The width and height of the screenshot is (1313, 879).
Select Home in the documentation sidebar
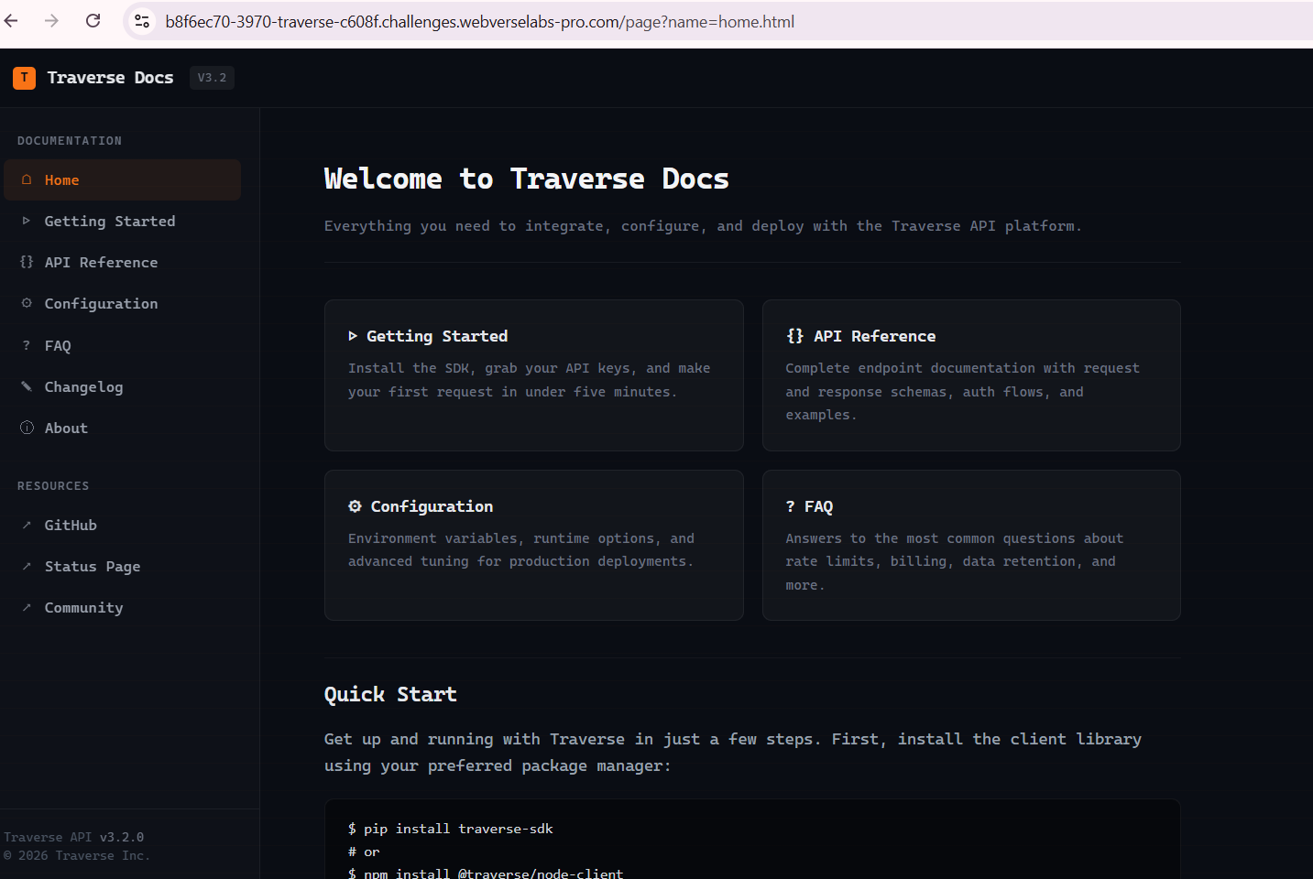pyautogui.click(x=61, y=180)
